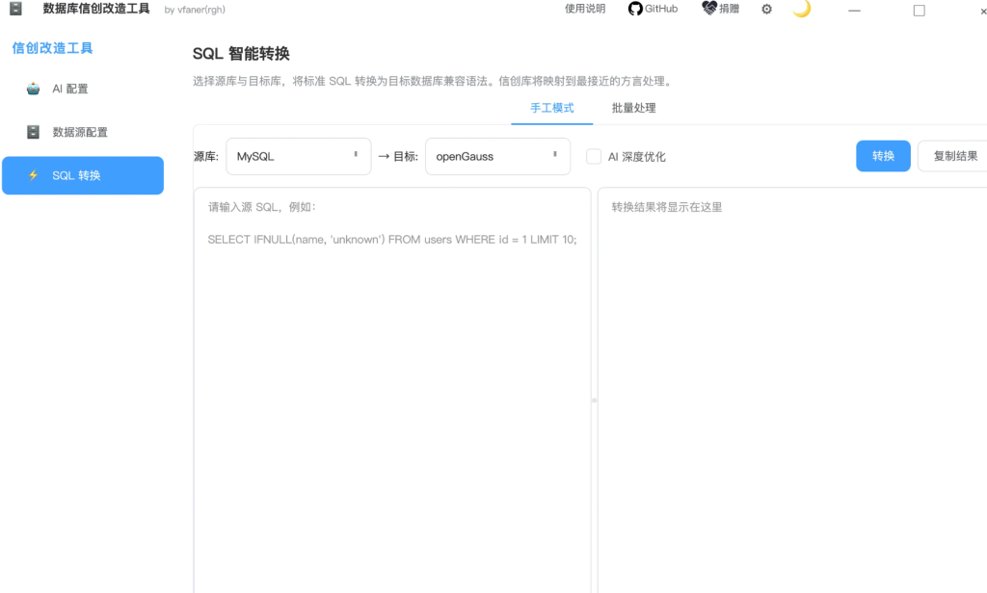Click the by vfaner(rgh) author text
987x593 pixels.
coord(195,10)
